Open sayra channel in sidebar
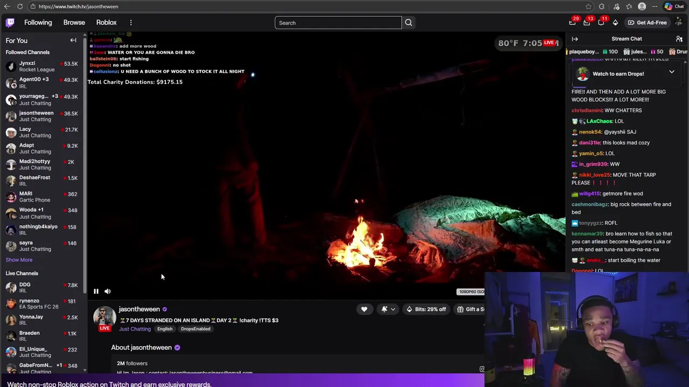 [42, 246]
